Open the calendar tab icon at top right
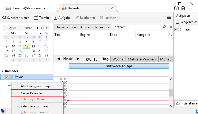Viewport: 198px width, 114px height. point(176,8)
